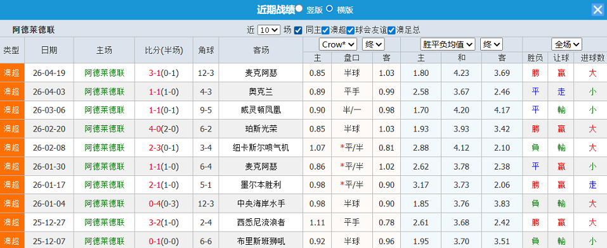
Task: Open the 胜平负均值 dropdown
Action: (x=448, y=44)
